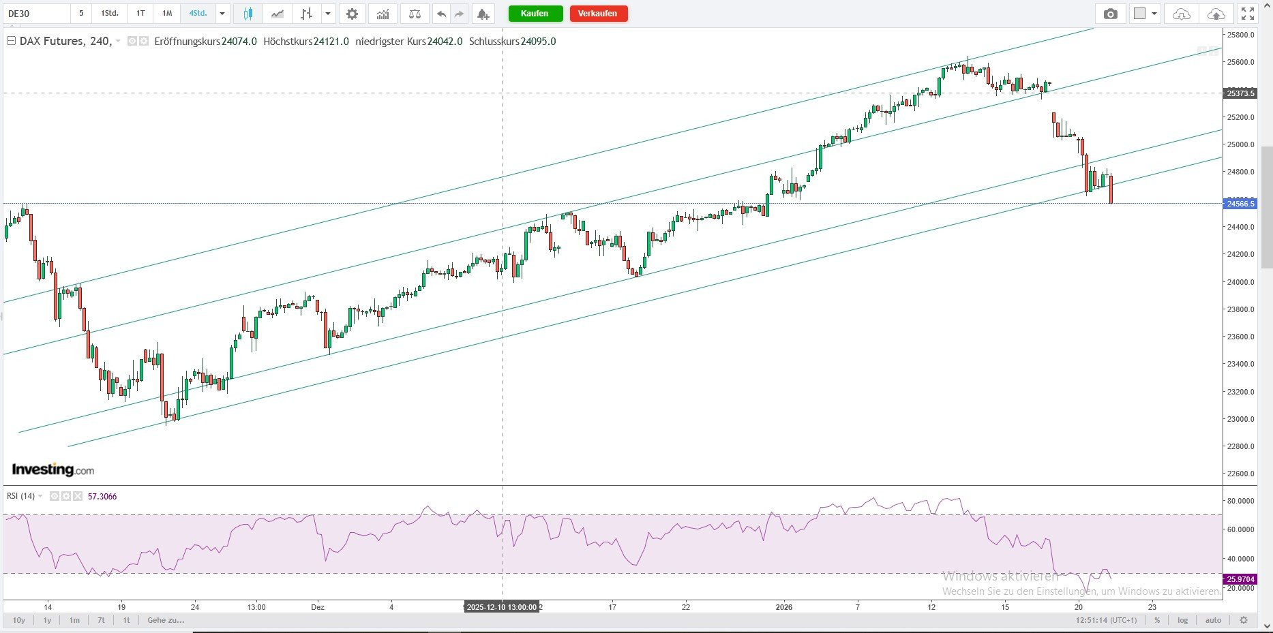Image resolution: width=1273 pixels, height=633 pixels.
Task: Toggle log scale on price axis
Action: (x=1182, y=620)
